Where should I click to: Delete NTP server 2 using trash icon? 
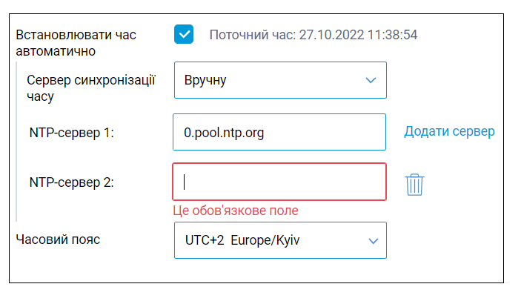pos(414,185)
